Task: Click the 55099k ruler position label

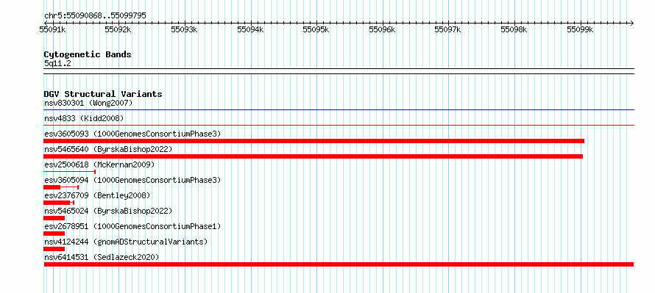Action: tap(580, 29)
